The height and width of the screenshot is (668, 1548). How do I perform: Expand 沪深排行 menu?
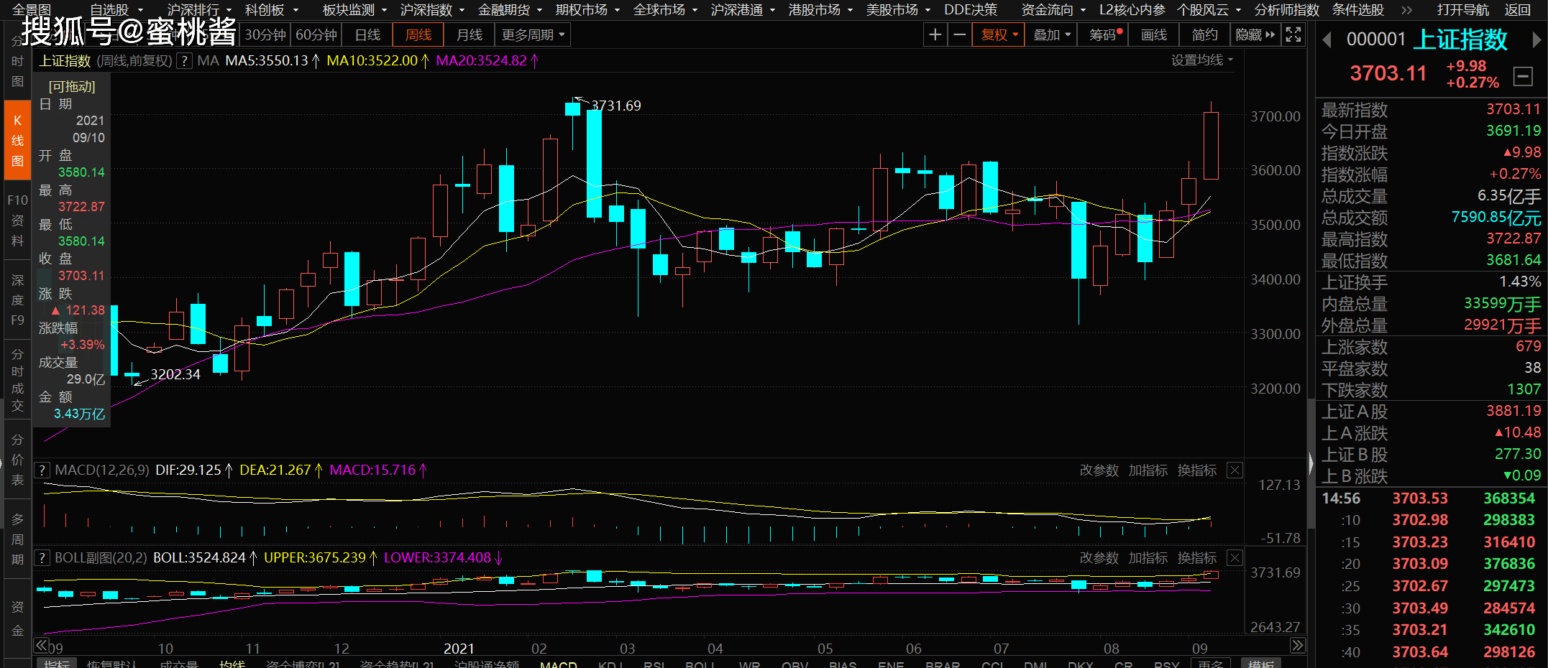pyautogui.click(x=199, y=10)
